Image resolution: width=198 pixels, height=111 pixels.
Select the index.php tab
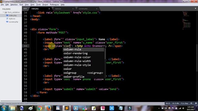(40, 9)
